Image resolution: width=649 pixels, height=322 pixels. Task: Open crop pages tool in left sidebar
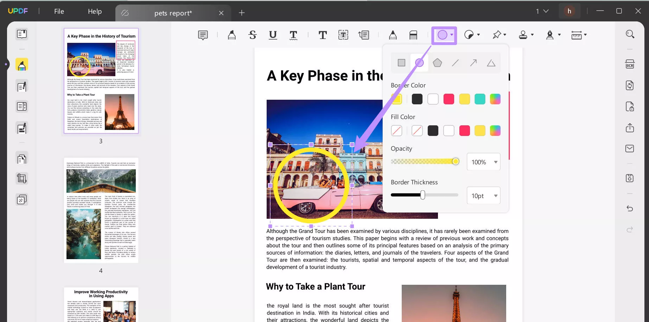(22, 178)
